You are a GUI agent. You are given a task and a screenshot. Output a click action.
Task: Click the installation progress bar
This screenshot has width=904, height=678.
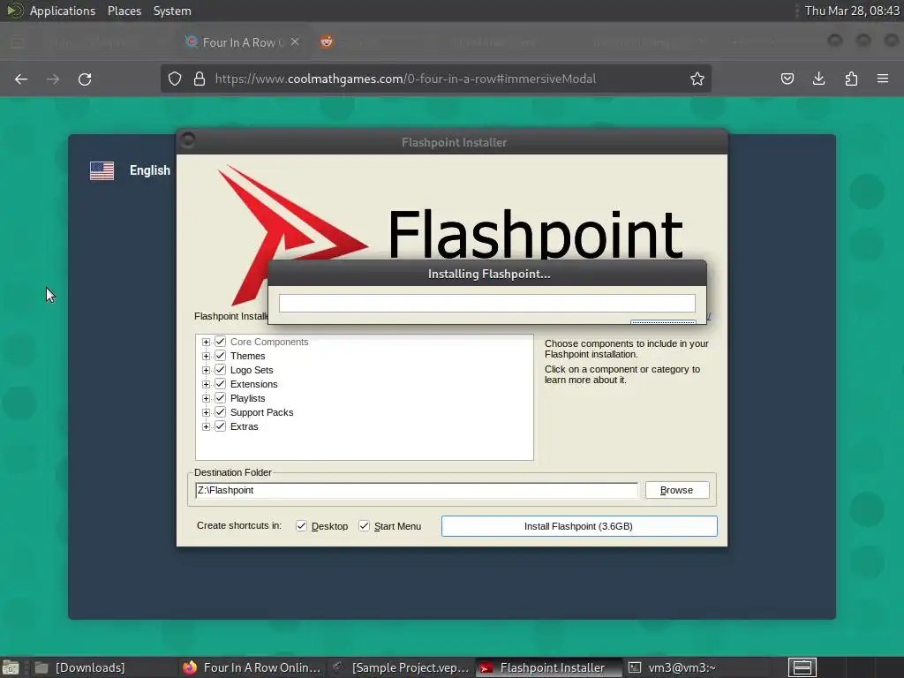486,304
